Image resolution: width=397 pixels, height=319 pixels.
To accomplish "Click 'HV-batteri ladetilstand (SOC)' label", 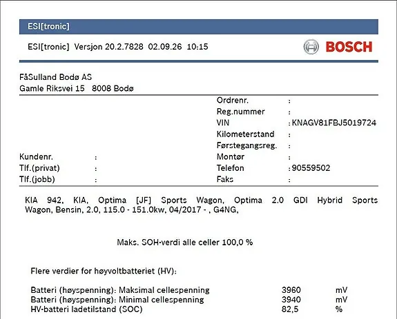I will (86, 309).
